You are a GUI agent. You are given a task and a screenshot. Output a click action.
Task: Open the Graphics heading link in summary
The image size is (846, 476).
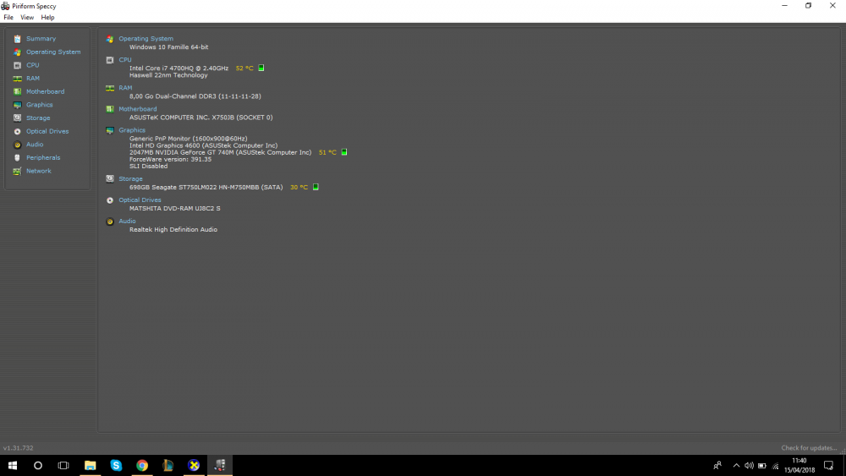coord(132,130)
